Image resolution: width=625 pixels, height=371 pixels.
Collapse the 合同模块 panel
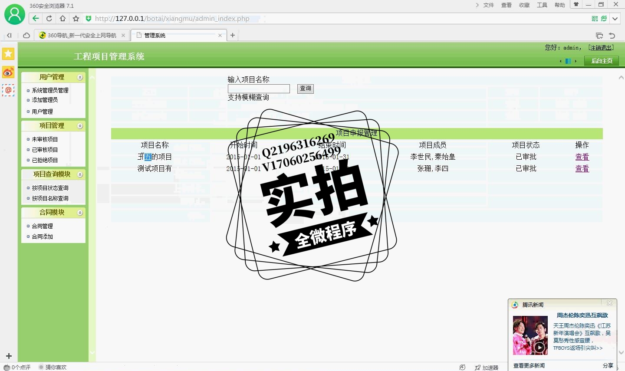pyautogui.click(x=80, y=213)
